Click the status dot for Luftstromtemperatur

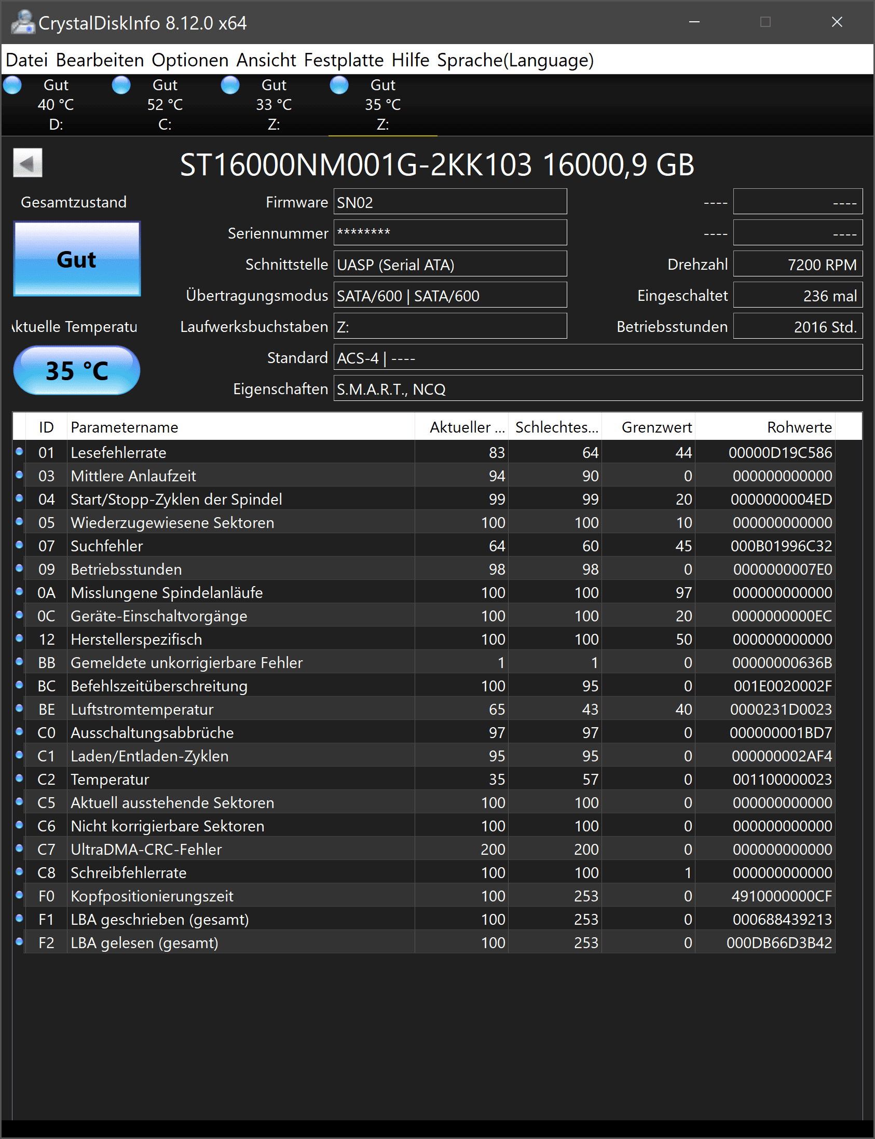coord(19,708)
